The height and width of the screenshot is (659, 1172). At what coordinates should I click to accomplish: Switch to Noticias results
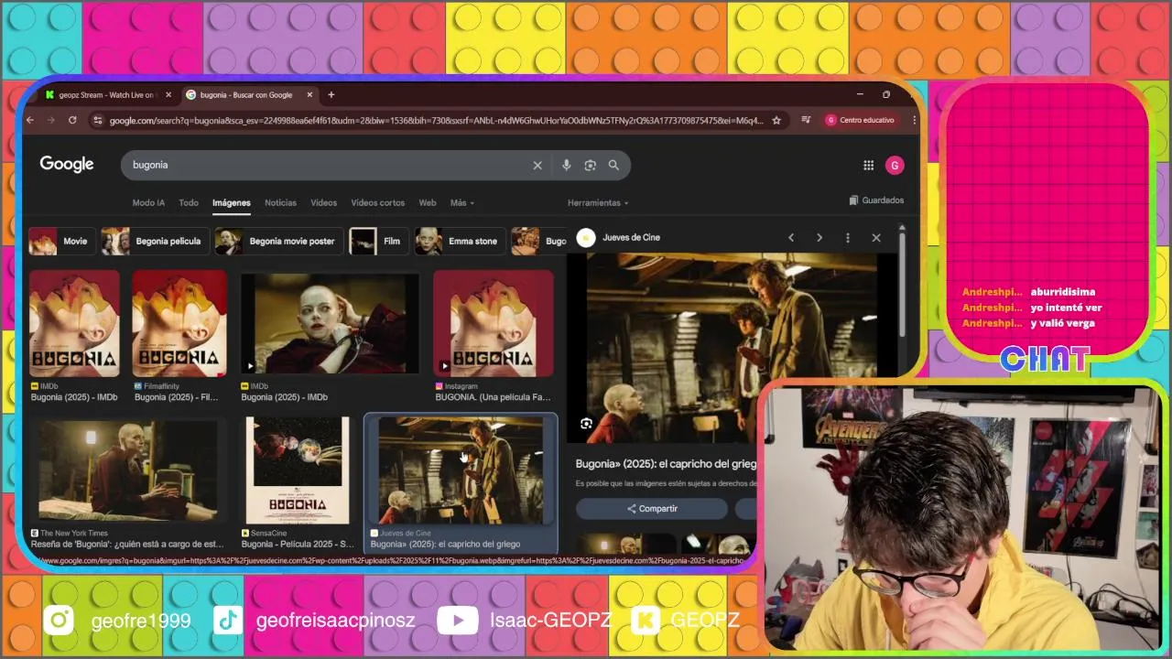pyautogui.click(x=281, y=203)
